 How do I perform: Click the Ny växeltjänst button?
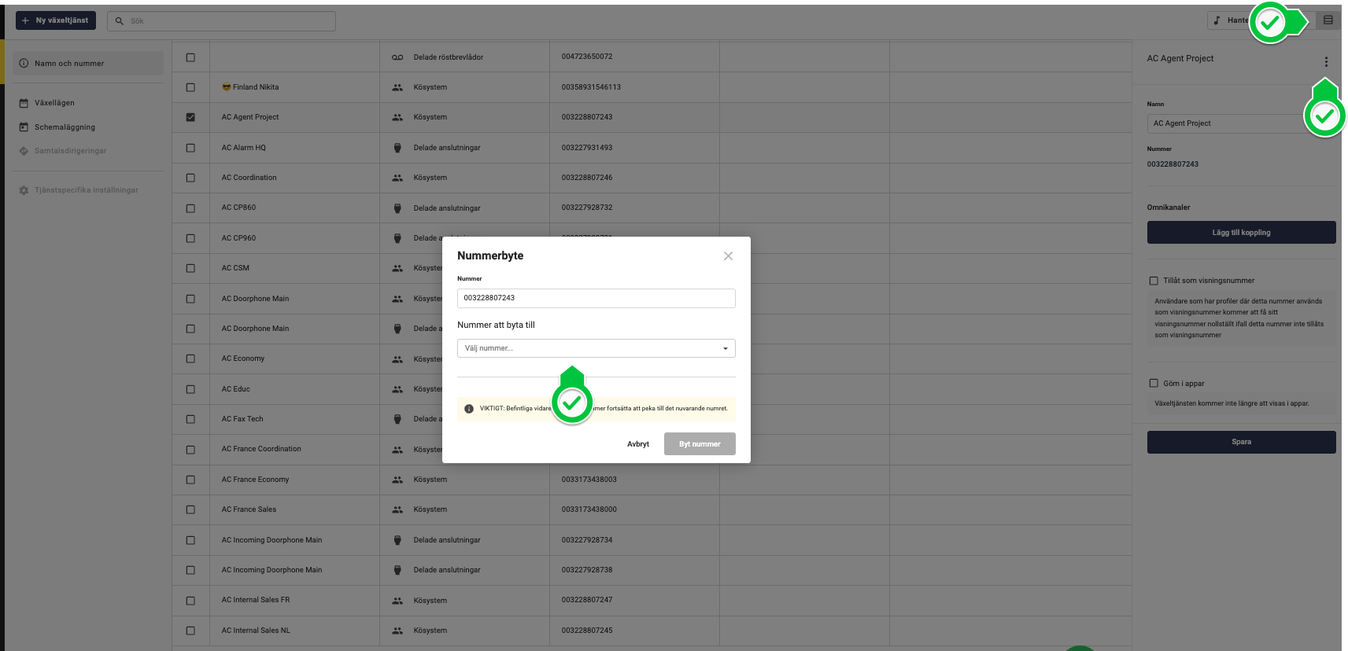point(56,20)
